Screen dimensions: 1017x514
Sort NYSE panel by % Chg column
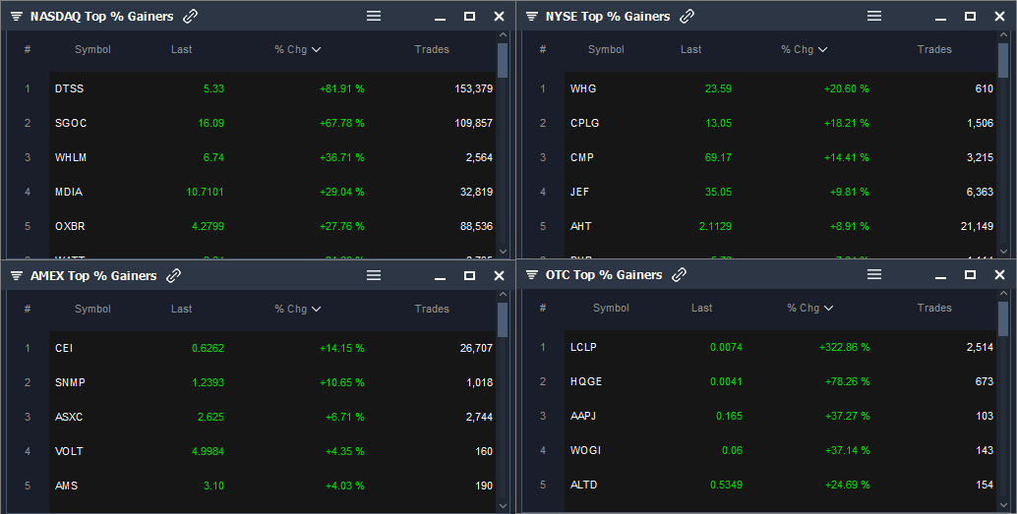[804, 49]
